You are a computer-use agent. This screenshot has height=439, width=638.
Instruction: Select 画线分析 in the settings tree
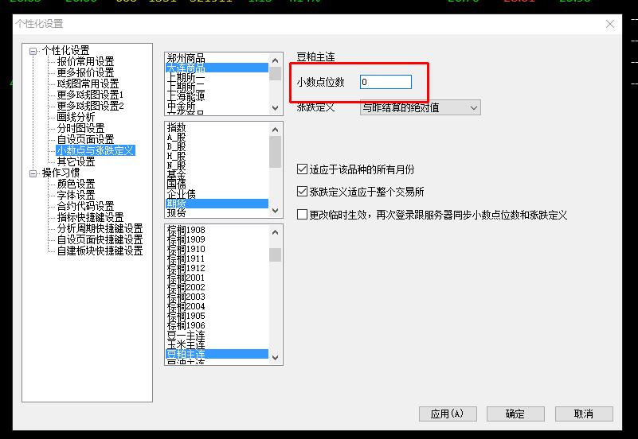(76, 117)
